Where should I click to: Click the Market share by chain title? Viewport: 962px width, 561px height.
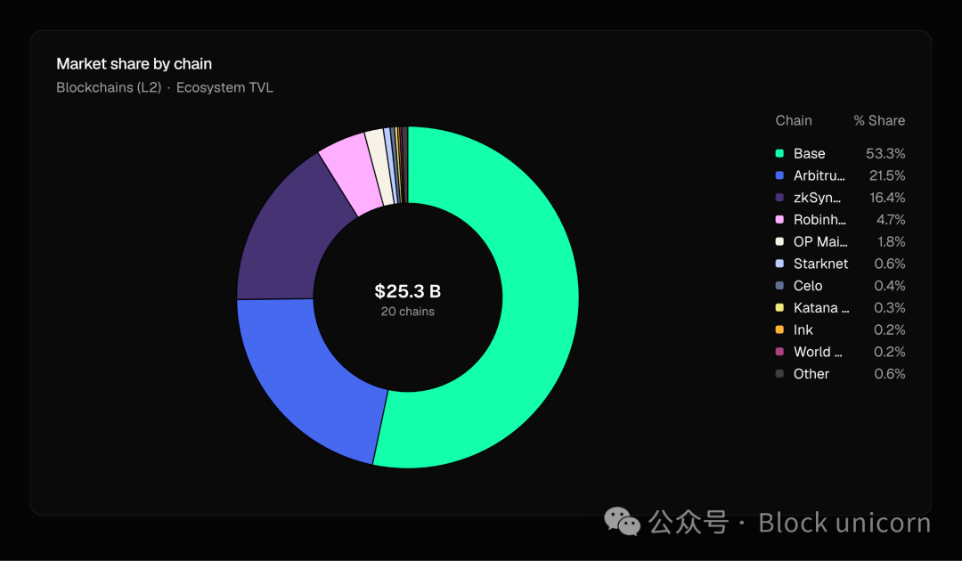coord(135,64)
